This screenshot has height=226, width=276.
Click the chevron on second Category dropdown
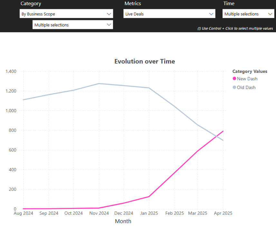[x=109, y=25]
